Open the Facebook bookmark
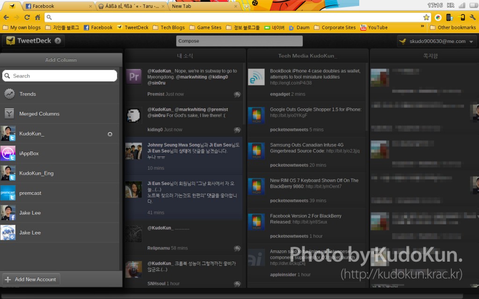The height and width of the screenshot is (299, 479). [98, 28]
